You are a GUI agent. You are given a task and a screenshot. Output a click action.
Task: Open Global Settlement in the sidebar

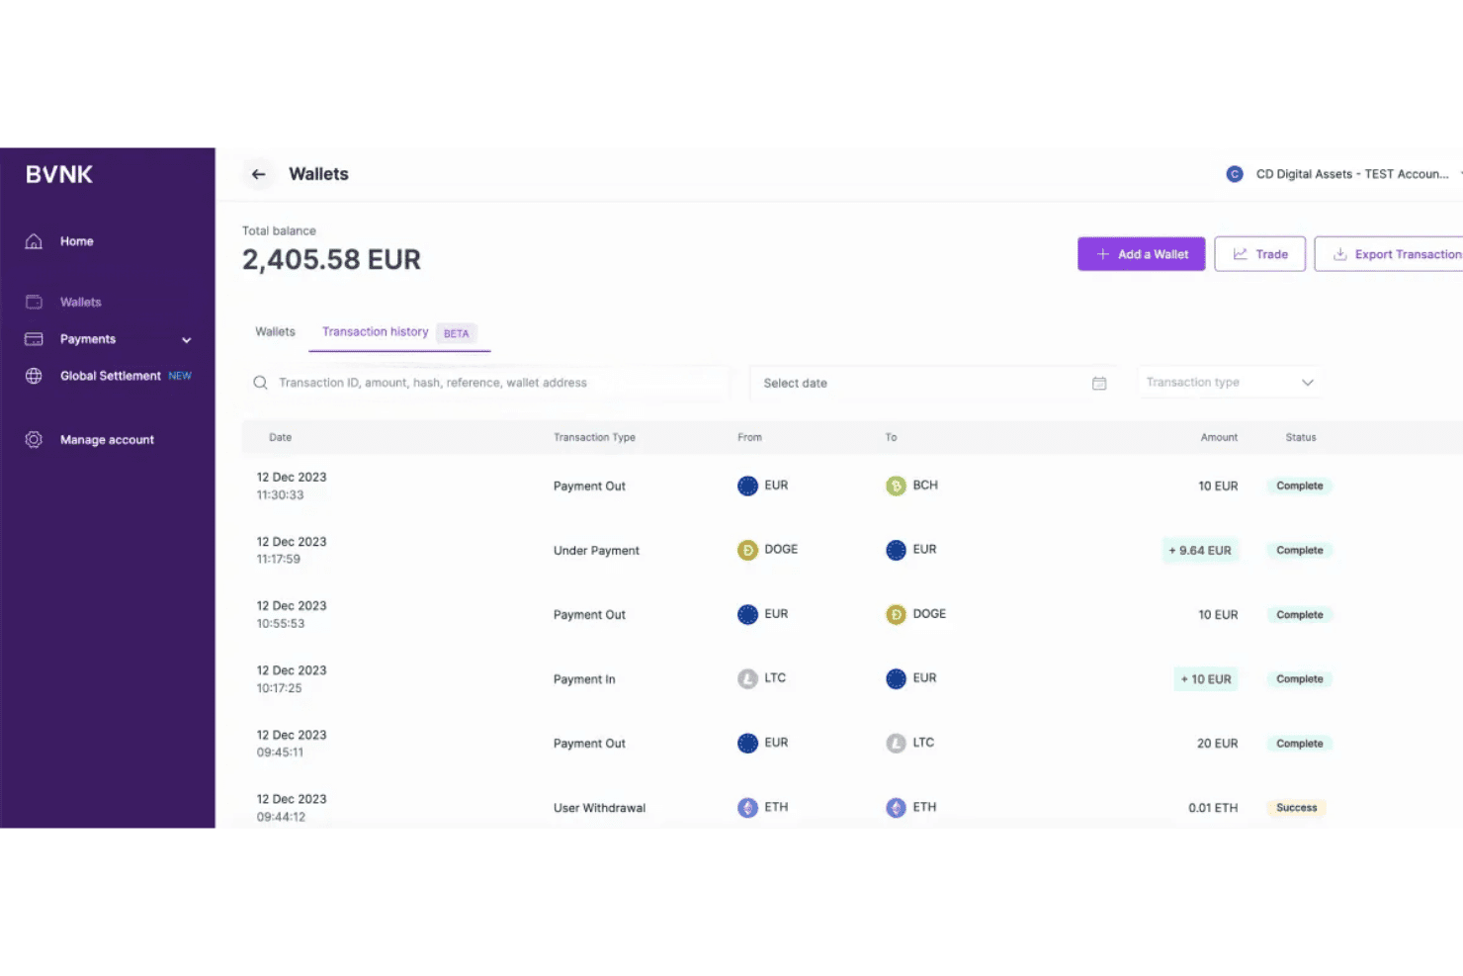110,376
